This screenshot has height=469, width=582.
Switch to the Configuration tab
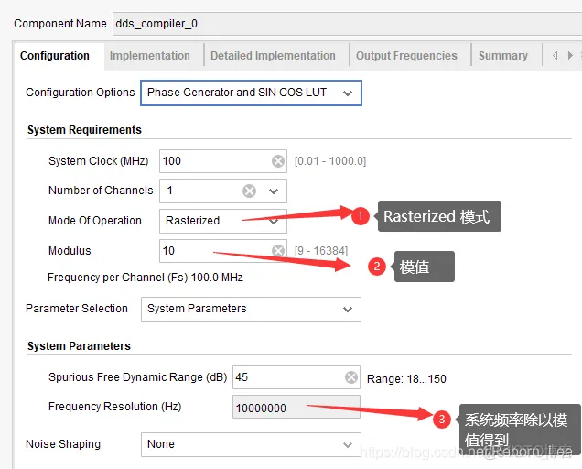click(x=55, y=56)
